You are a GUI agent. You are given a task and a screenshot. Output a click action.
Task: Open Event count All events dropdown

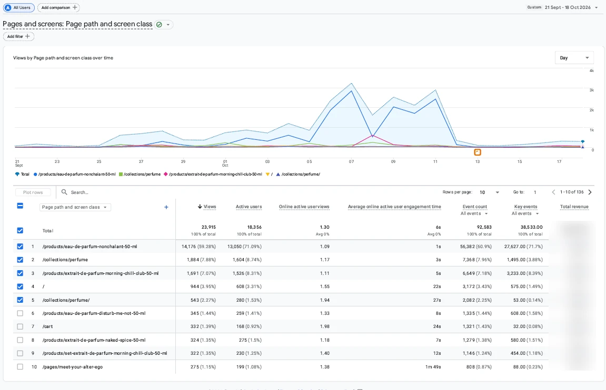click(x=474, y=214)
